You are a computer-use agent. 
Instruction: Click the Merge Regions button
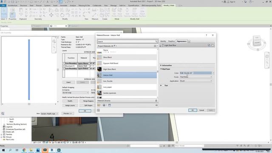tap(88, 101)
